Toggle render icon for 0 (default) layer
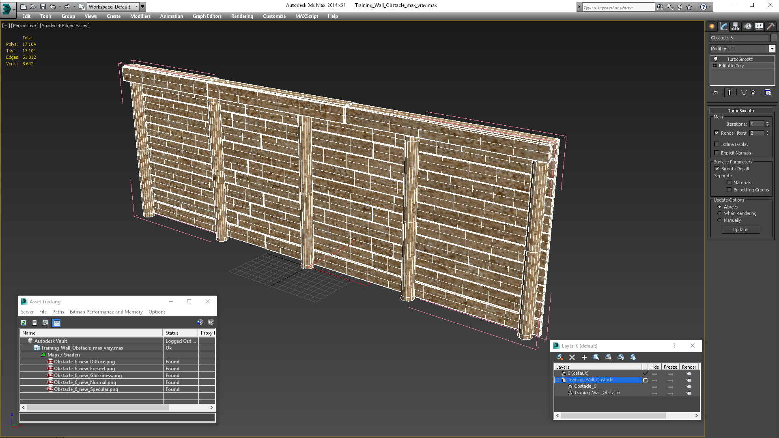 pyautogui.click(x=689, y=374)
